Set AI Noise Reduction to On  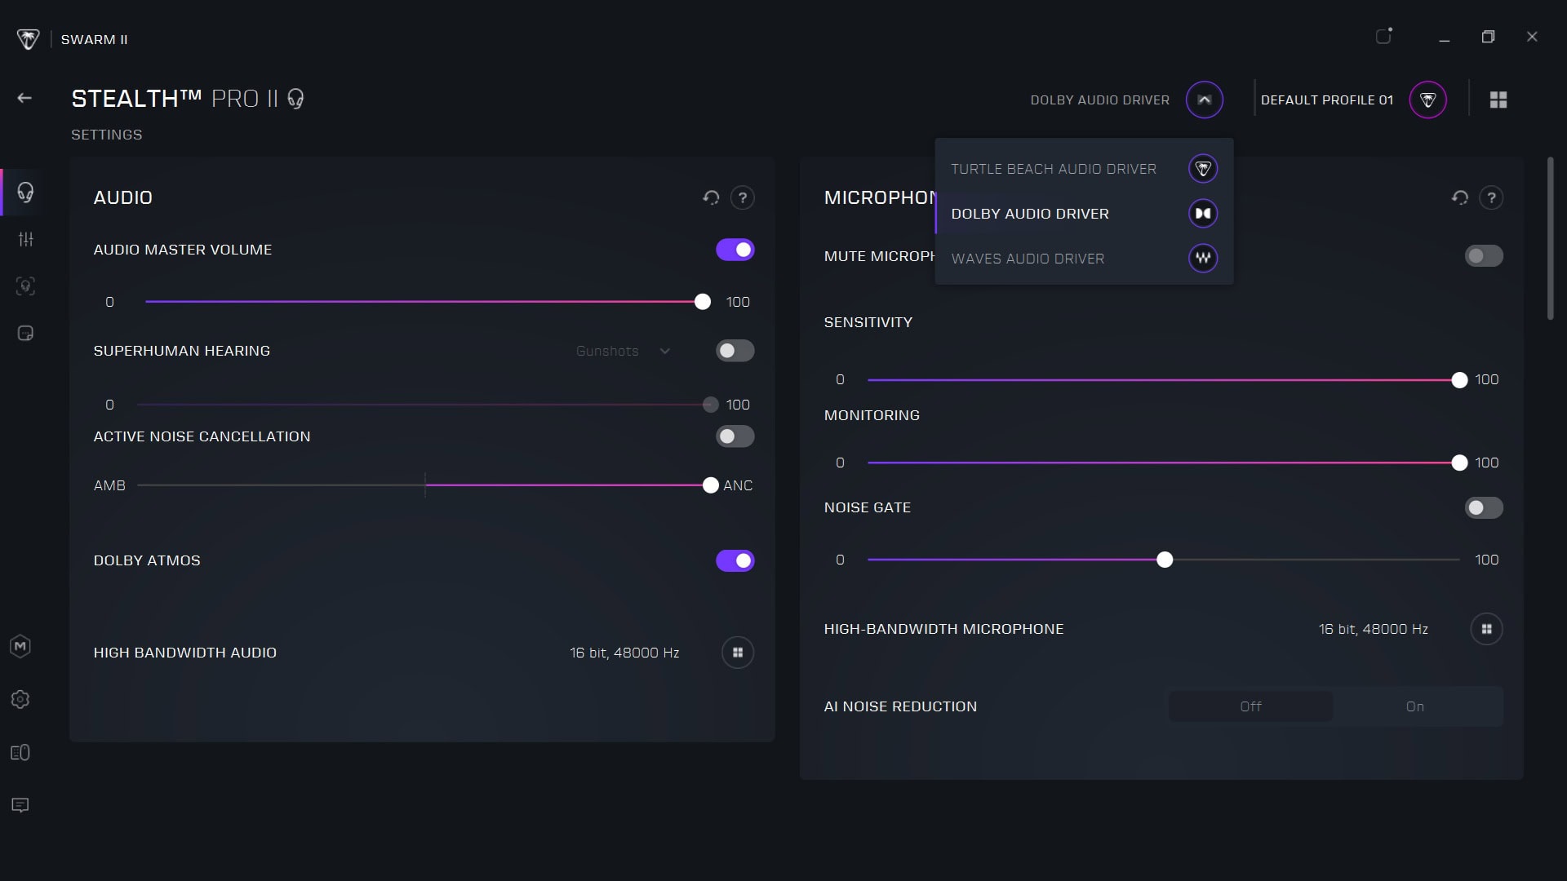coord(1415,706)
